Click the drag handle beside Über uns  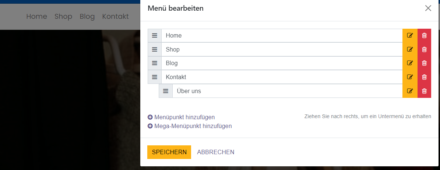[166, 91]
